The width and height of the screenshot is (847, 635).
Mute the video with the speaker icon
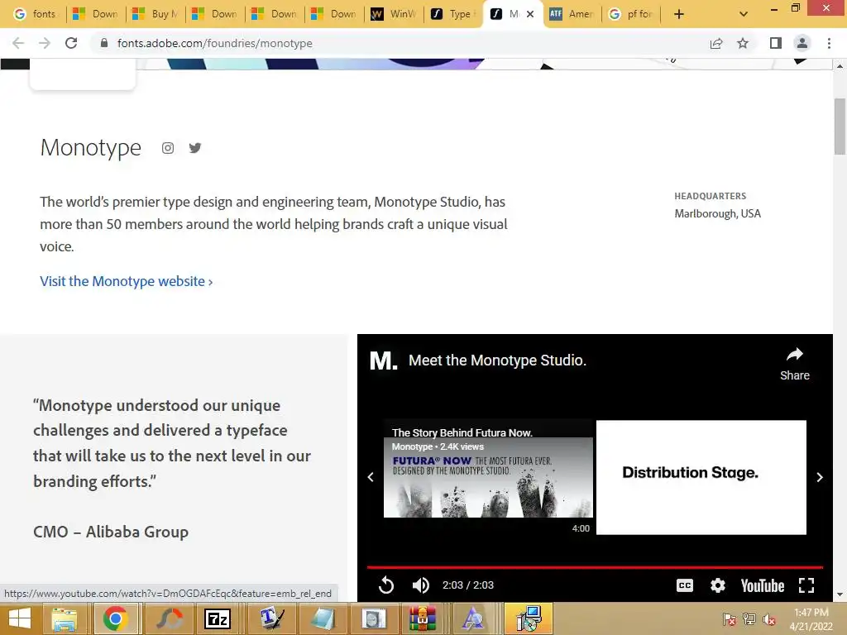420,585
